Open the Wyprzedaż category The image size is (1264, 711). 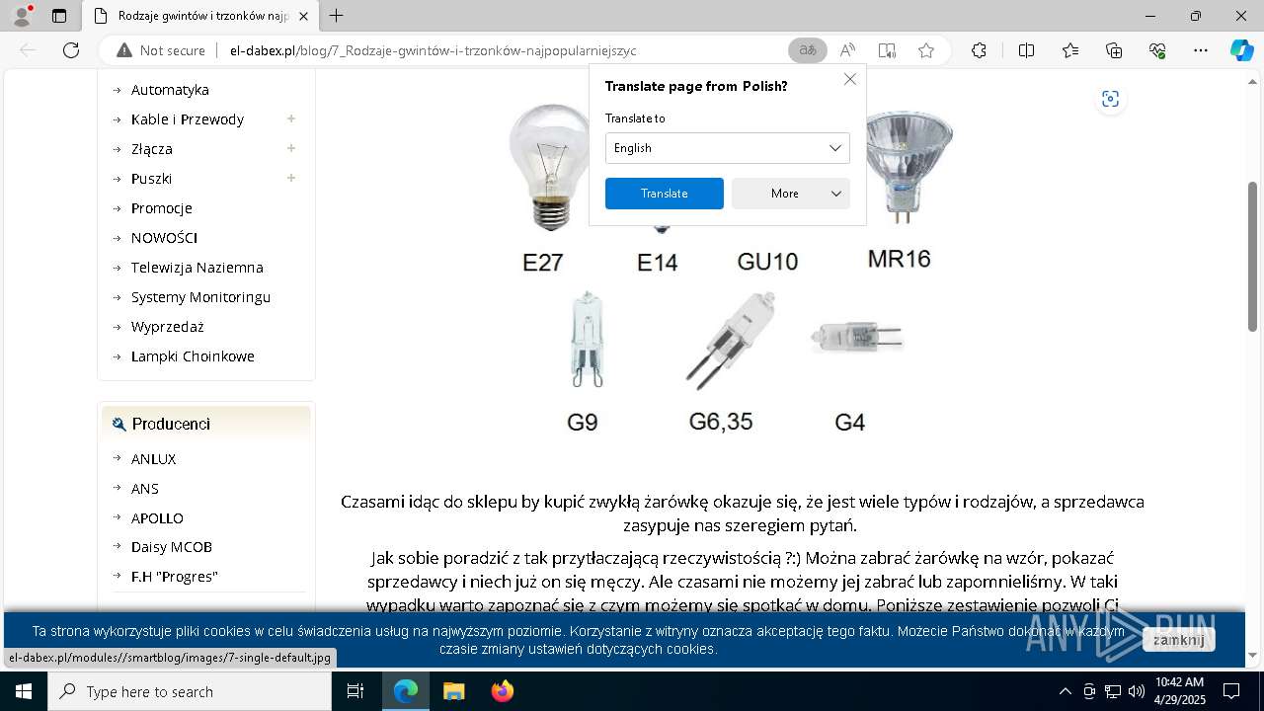pyautogui.click(x=167, y=327)
